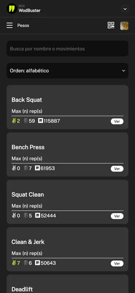The image size is (135, 293).
Task: Click the WodBuster count icon beside 115887
Action: tap(40, 121)
